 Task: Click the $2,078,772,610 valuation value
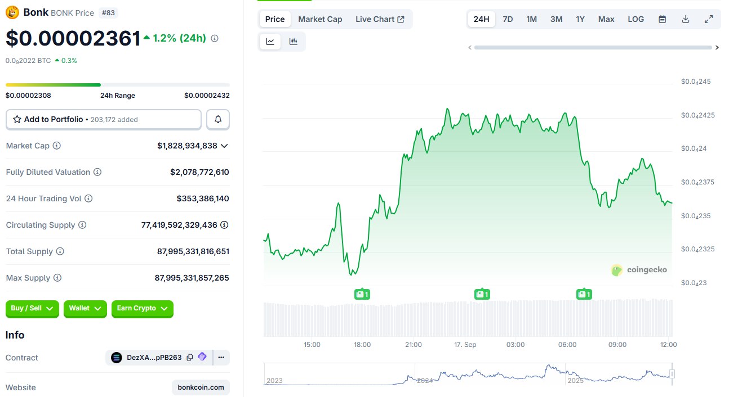point(199,172)
